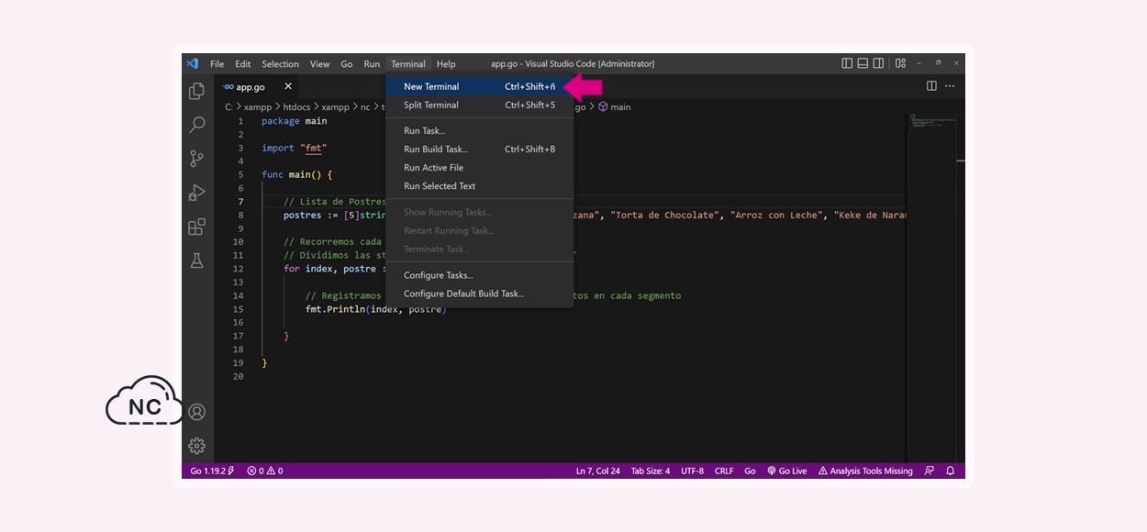The height and width of the screenshot is (532, 1147).
Task: Toggle bottom panel layout icon
Action: click(x=863, y=63)
